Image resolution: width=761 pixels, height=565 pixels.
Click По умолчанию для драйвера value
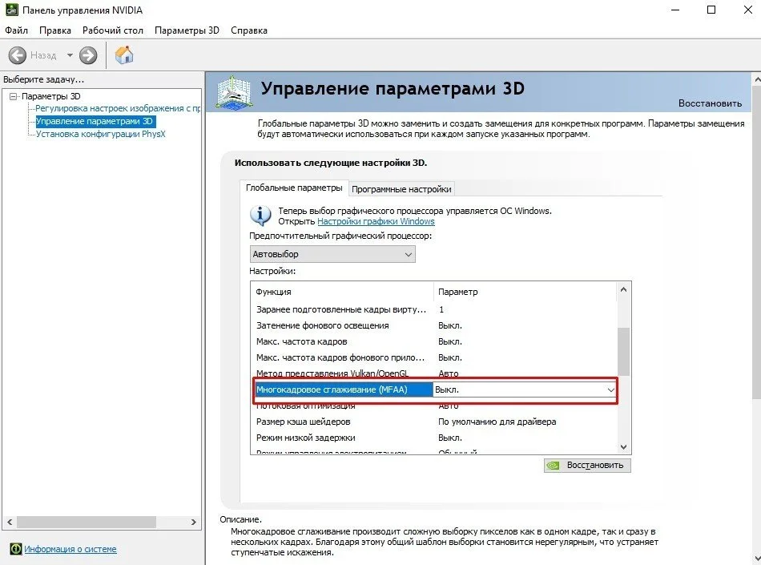[x=497, y=422]
